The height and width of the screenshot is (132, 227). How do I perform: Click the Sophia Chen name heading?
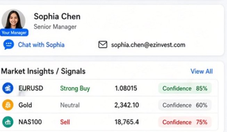(57, 16)
